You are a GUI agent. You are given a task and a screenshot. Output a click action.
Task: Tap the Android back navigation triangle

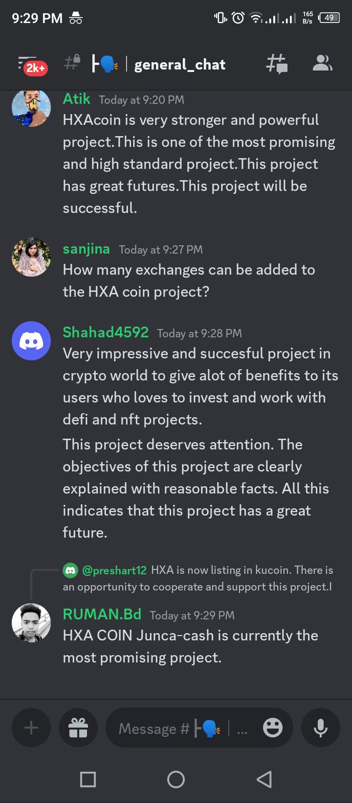[x=264, y=779]
